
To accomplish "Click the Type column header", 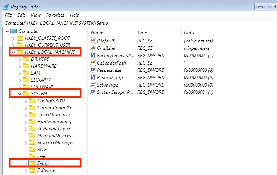I will tap(142, 32).
